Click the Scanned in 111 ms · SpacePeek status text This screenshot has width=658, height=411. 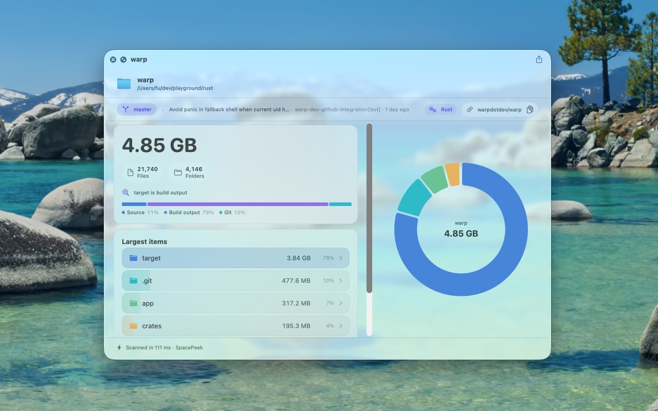point(164,347)
